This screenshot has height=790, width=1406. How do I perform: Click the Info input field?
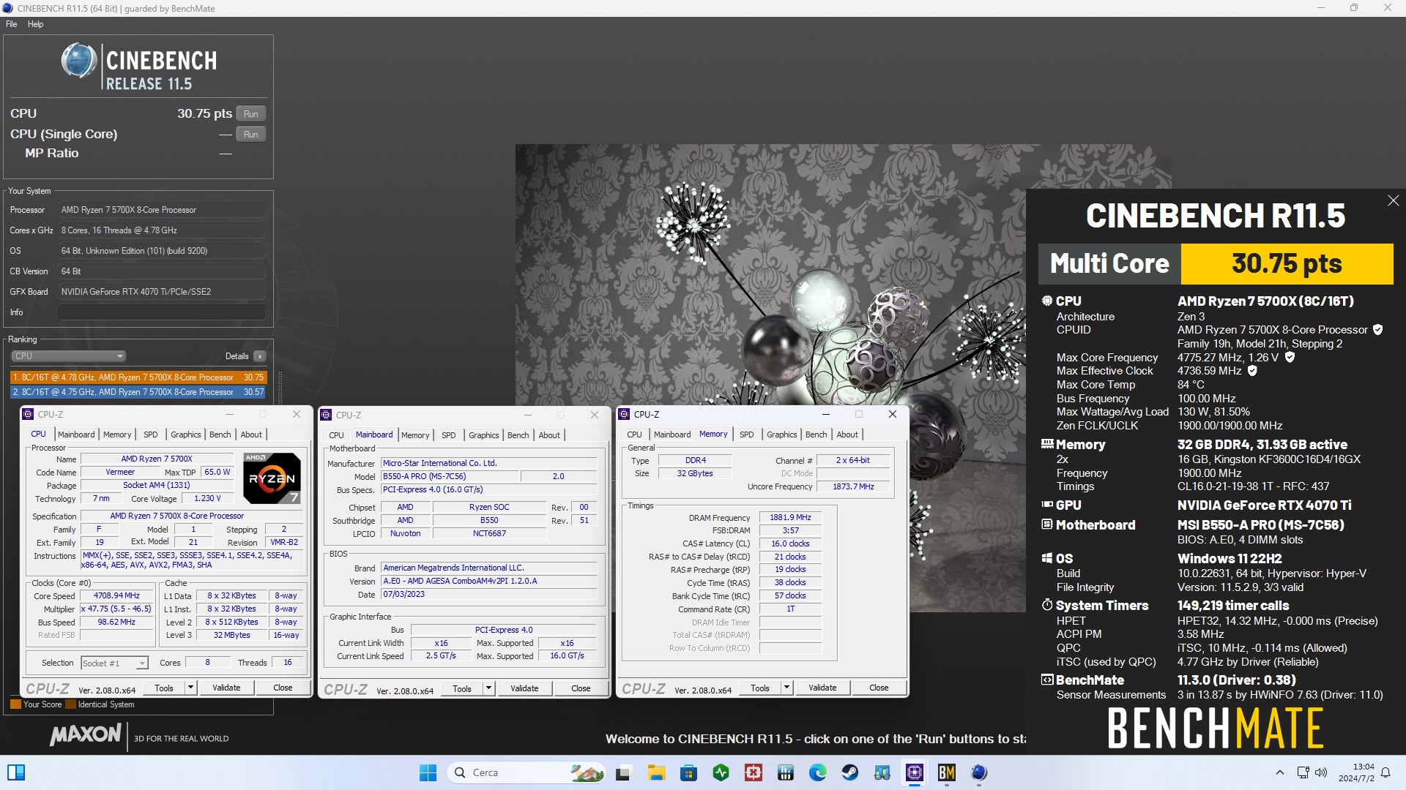click(162, 312)
